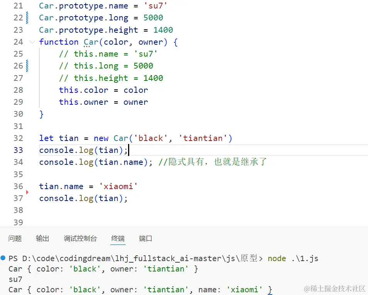Click 'this.owner' on line 29

[84, 102]
